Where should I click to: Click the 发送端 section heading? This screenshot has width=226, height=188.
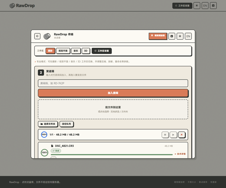(x=50, y=71)
